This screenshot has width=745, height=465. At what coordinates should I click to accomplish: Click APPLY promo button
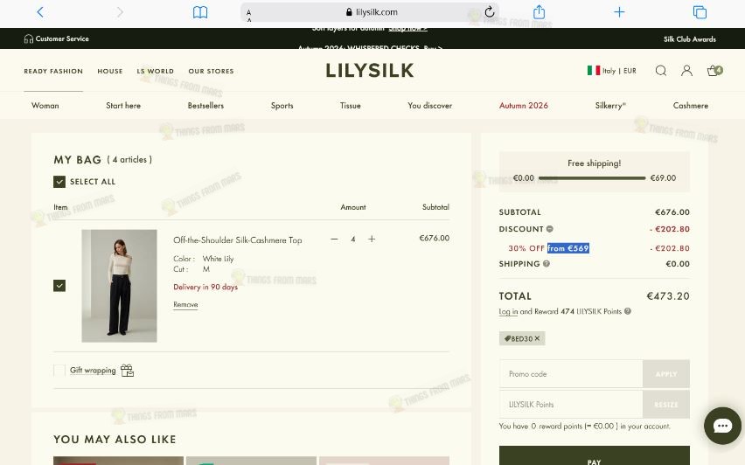(x=666, y=374)
